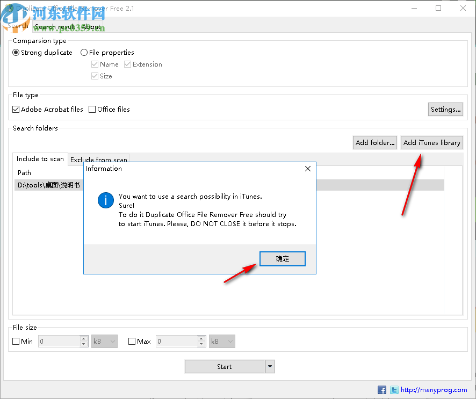Open the manyprog.com website link
This screenshot has height=399, width=476.
pos(432,390)
